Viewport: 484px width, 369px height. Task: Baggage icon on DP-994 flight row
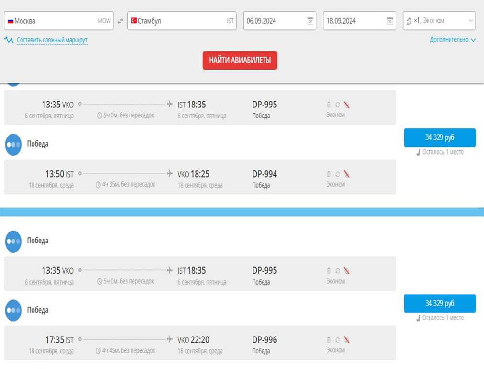329,174
